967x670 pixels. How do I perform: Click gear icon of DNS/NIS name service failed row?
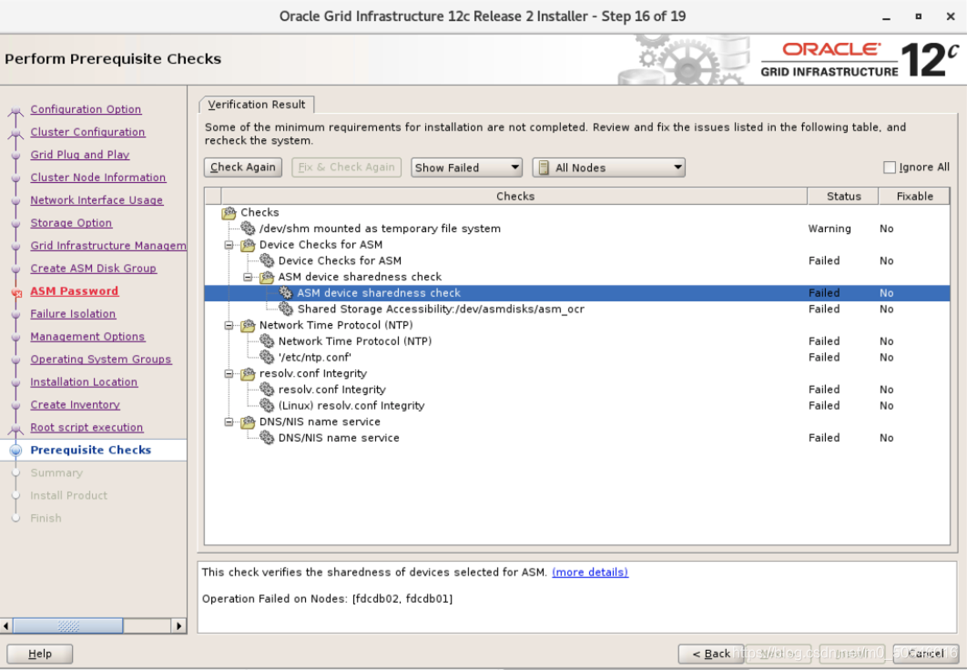[267, 438]
